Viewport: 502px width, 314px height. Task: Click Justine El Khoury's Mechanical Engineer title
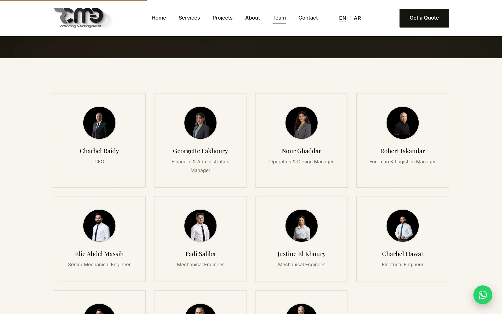pyautogui.click(x=301, y=265)
